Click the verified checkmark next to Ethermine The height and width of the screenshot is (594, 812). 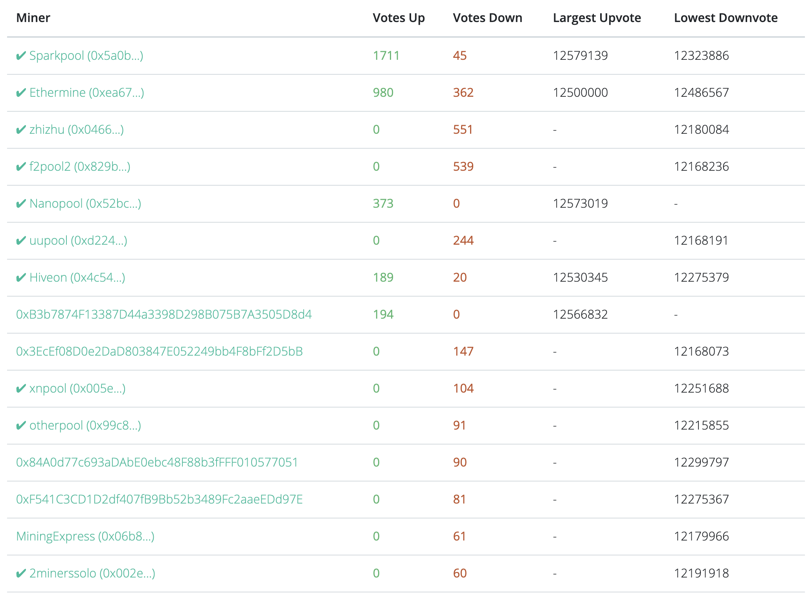pyautogui.click(x=21, y=93)
